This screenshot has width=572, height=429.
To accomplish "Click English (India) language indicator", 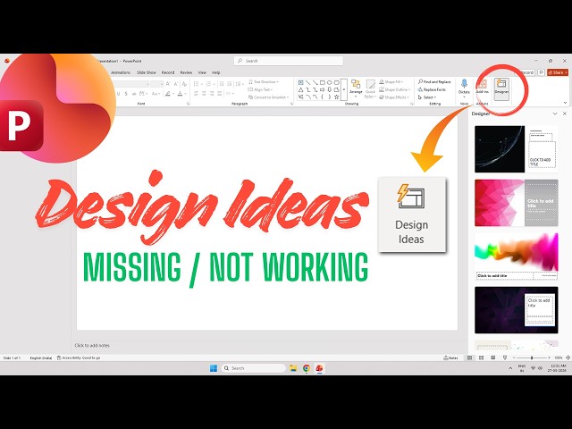I will click(x=40, y=357).
